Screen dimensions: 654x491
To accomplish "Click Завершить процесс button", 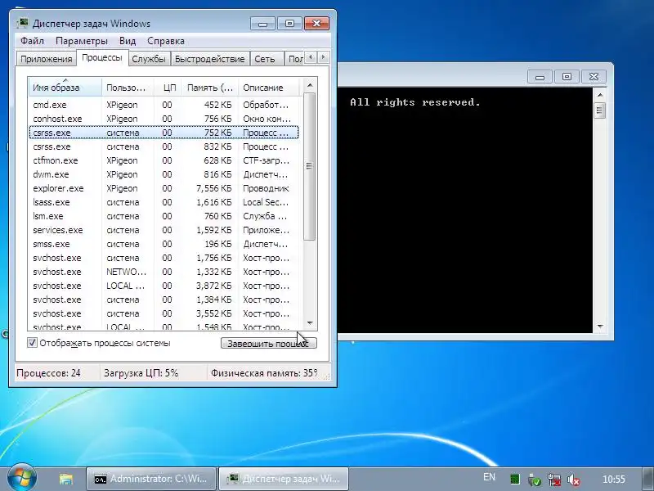I will point(269,343).
